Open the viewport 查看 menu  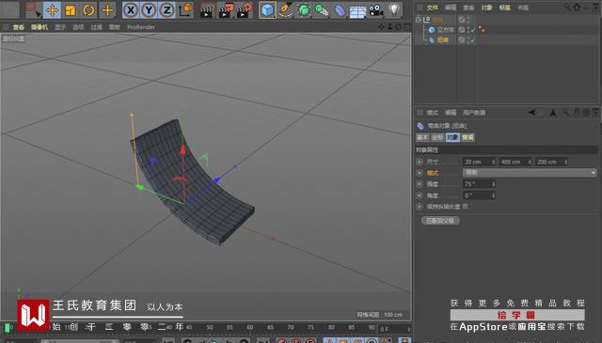click(x=18, y=27)
